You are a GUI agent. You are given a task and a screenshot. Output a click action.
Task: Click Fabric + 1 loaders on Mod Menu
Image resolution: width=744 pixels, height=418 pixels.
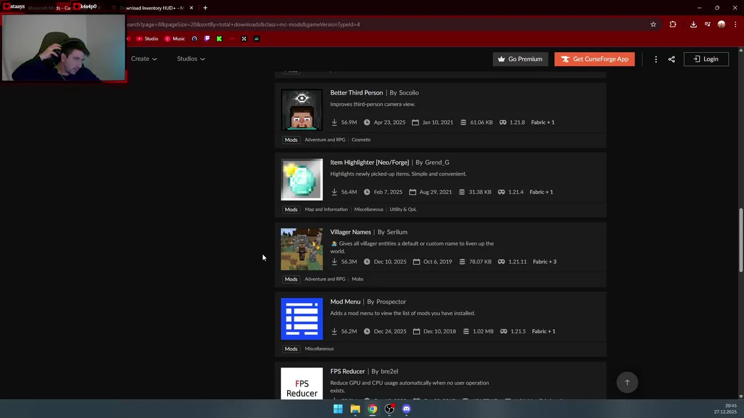[x=543, y=331]
